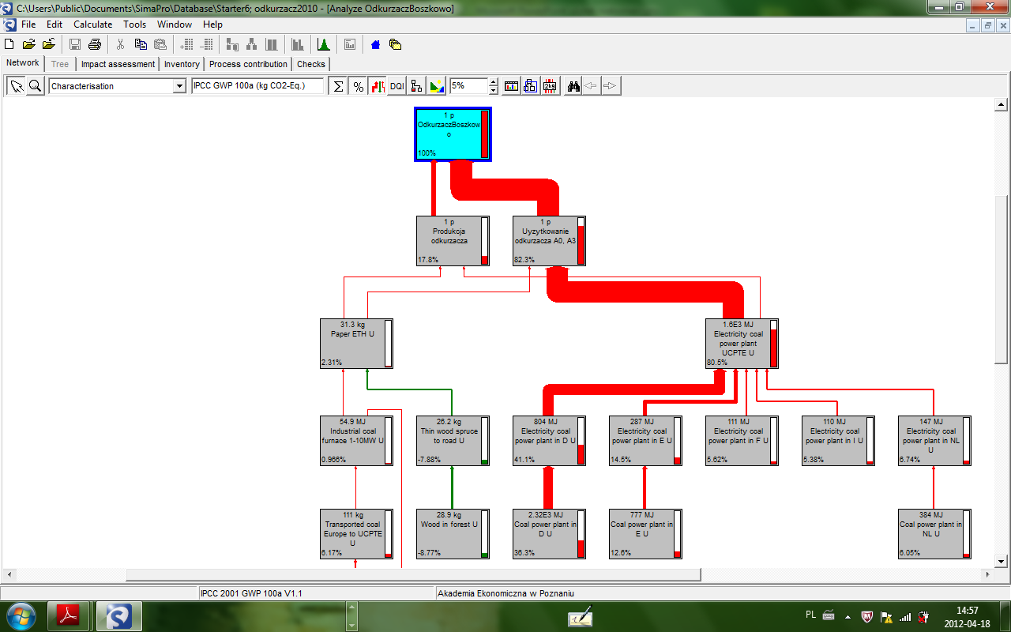Image resolution: width=1011 pixels, height=632 pixels.
Task: Open the Window menu
Action: click(175, 24)
